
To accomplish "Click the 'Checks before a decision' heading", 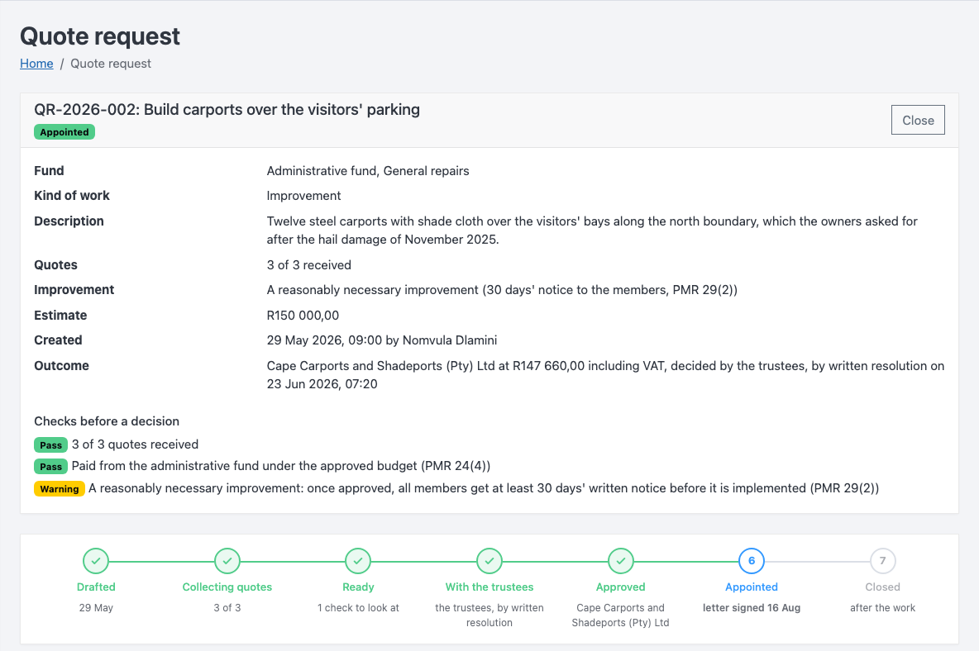I will [x=107, y=421].
